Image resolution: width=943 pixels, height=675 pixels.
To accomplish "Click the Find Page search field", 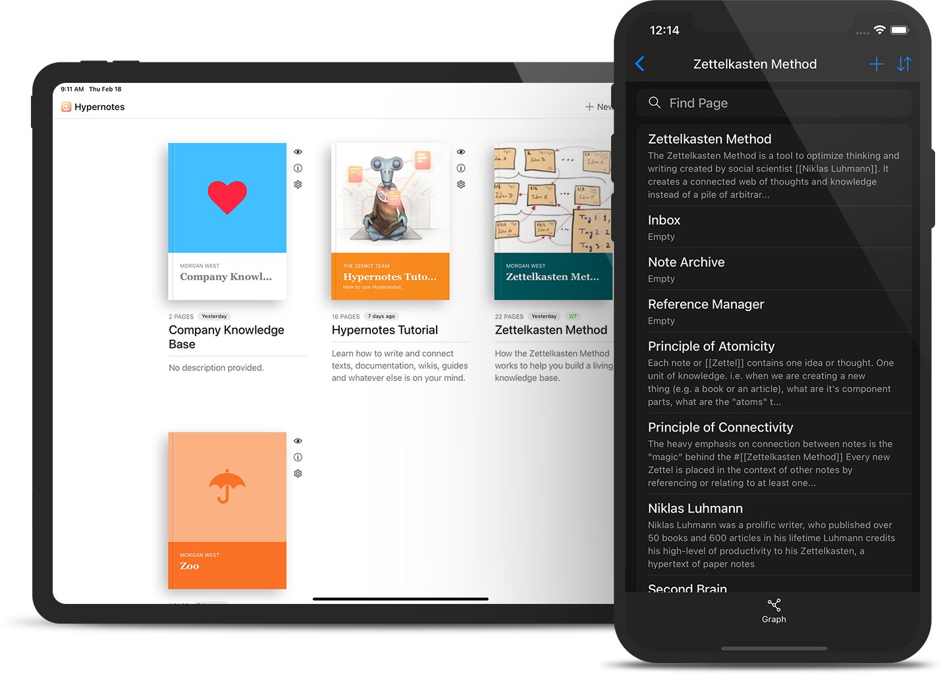I will (x=774, y=103).
